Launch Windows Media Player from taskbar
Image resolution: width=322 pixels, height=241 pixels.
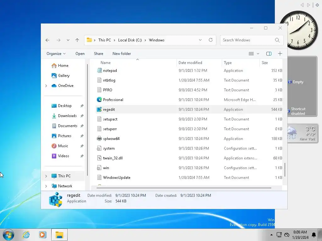[43, 235]
